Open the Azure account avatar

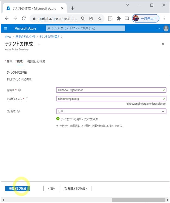pyautogui.click(x=166, y=28)
